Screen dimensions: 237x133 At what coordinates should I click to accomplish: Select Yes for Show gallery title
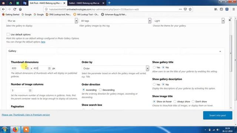[x=154, y=67]
